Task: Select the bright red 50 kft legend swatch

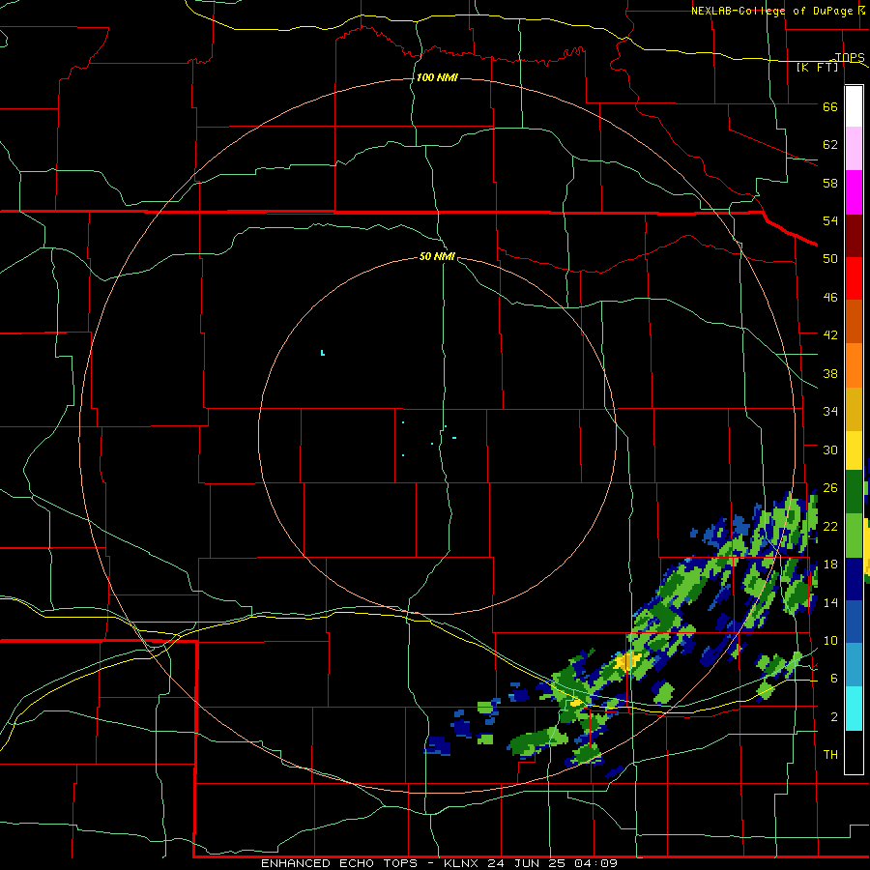Action: 854,278
